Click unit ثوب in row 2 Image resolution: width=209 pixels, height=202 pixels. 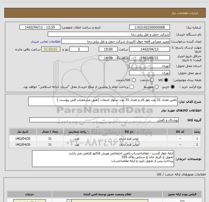point(77,145)
